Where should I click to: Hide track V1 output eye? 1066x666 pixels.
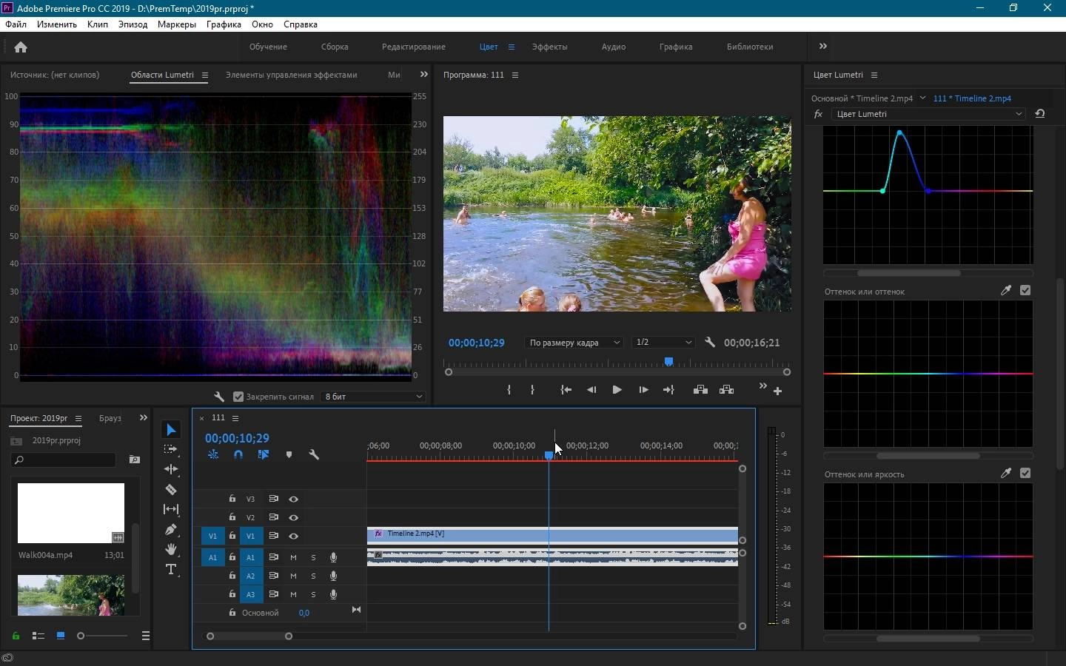tap(294, 536)
